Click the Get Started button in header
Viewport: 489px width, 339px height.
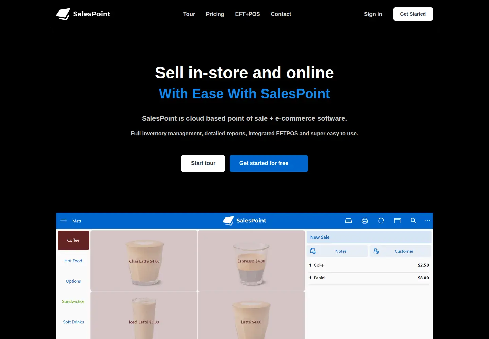(x=413, y=14)
